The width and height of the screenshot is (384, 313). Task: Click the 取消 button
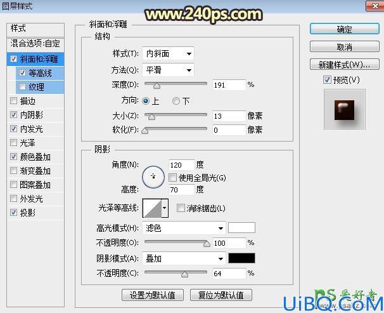[345, 46]
